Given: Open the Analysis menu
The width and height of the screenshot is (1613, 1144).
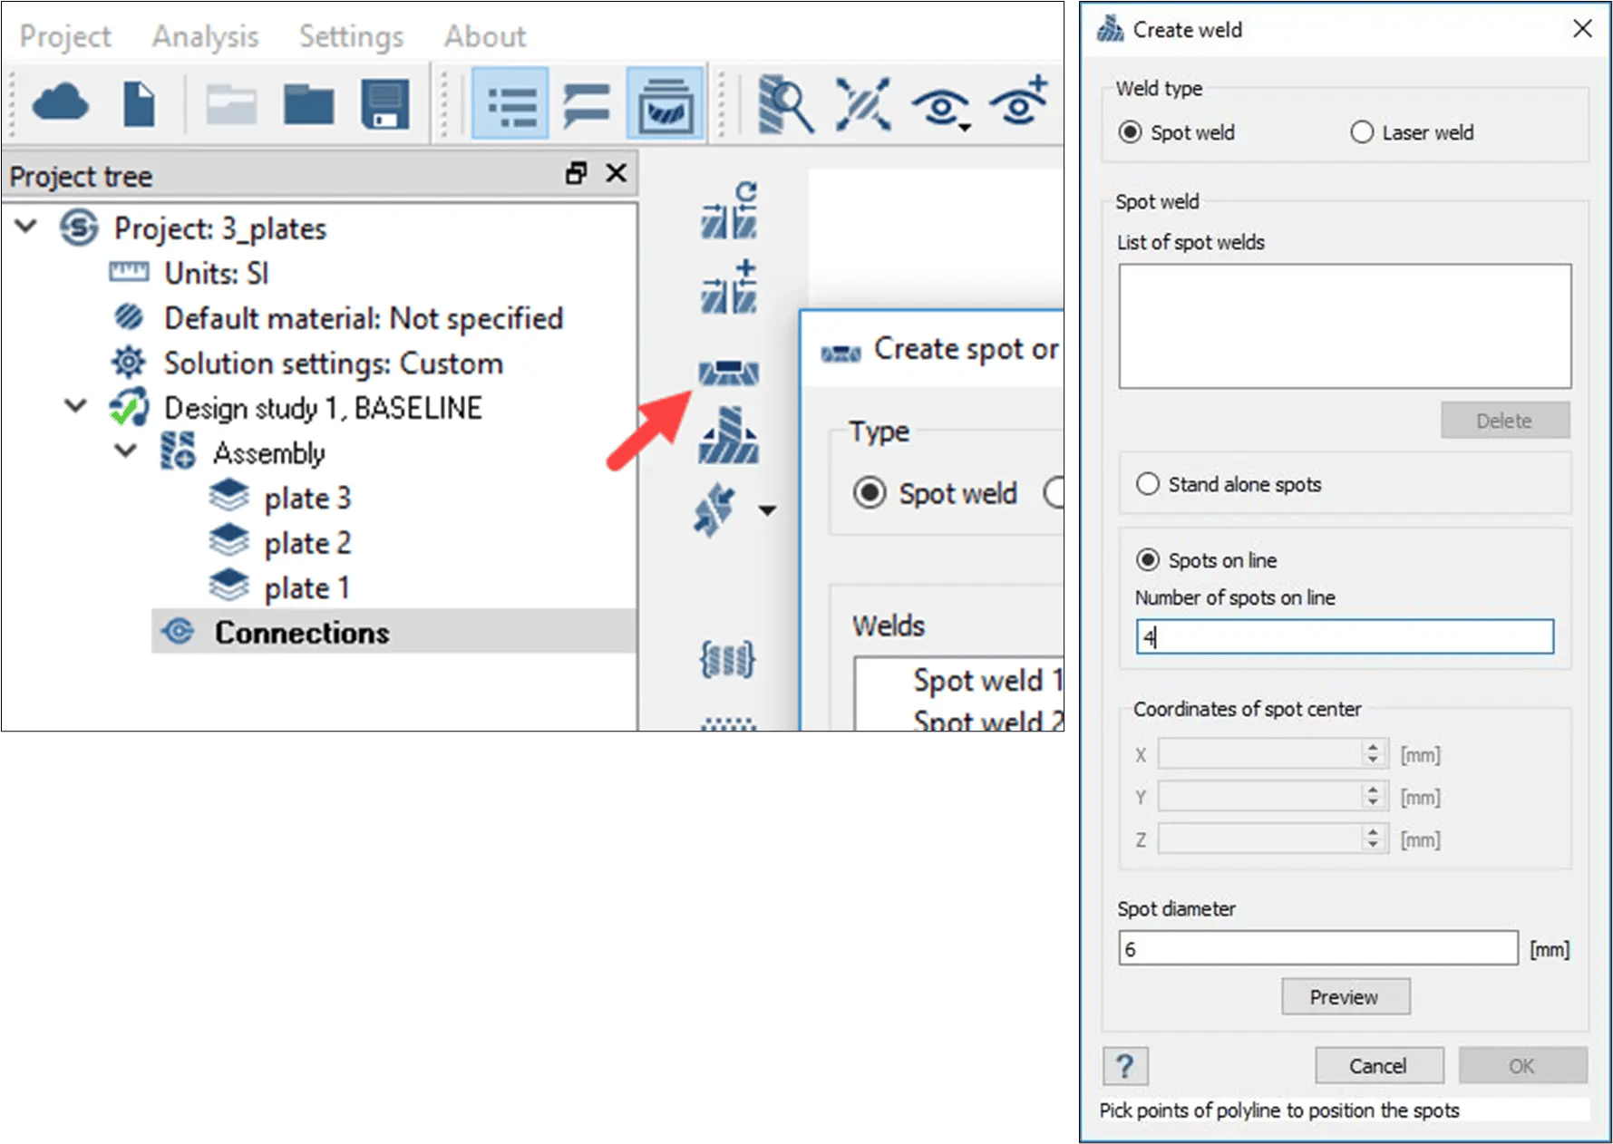Looking at the screenshot, I should (x=205, y=36).
